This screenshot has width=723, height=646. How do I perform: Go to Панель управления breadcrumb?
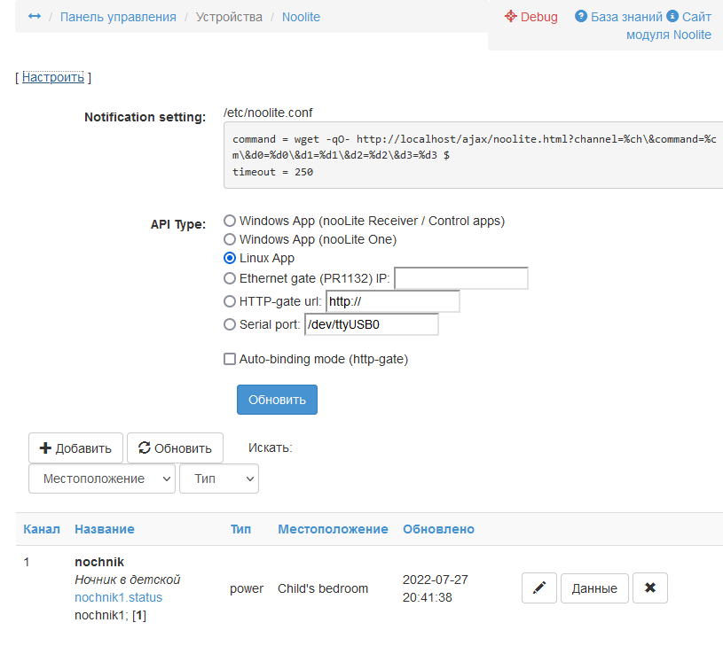(x=118, y=17)
